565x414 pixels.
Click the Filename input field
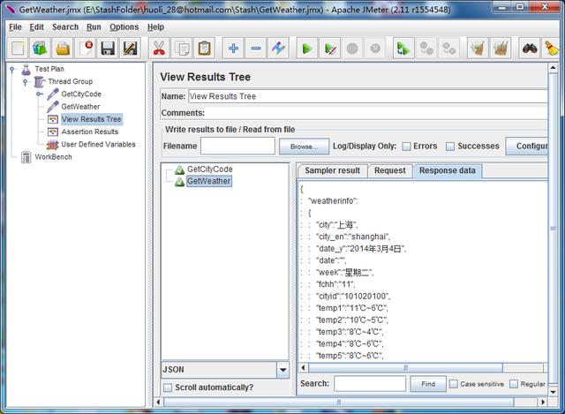point(237,147)
